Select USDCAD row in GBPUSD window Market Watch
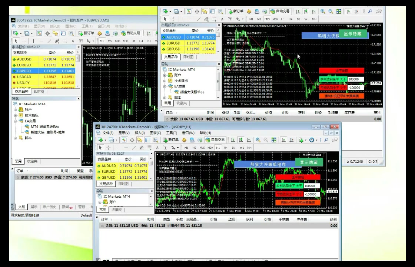The height and width of the screenshot is (267, 415). [x=44, y=77]
